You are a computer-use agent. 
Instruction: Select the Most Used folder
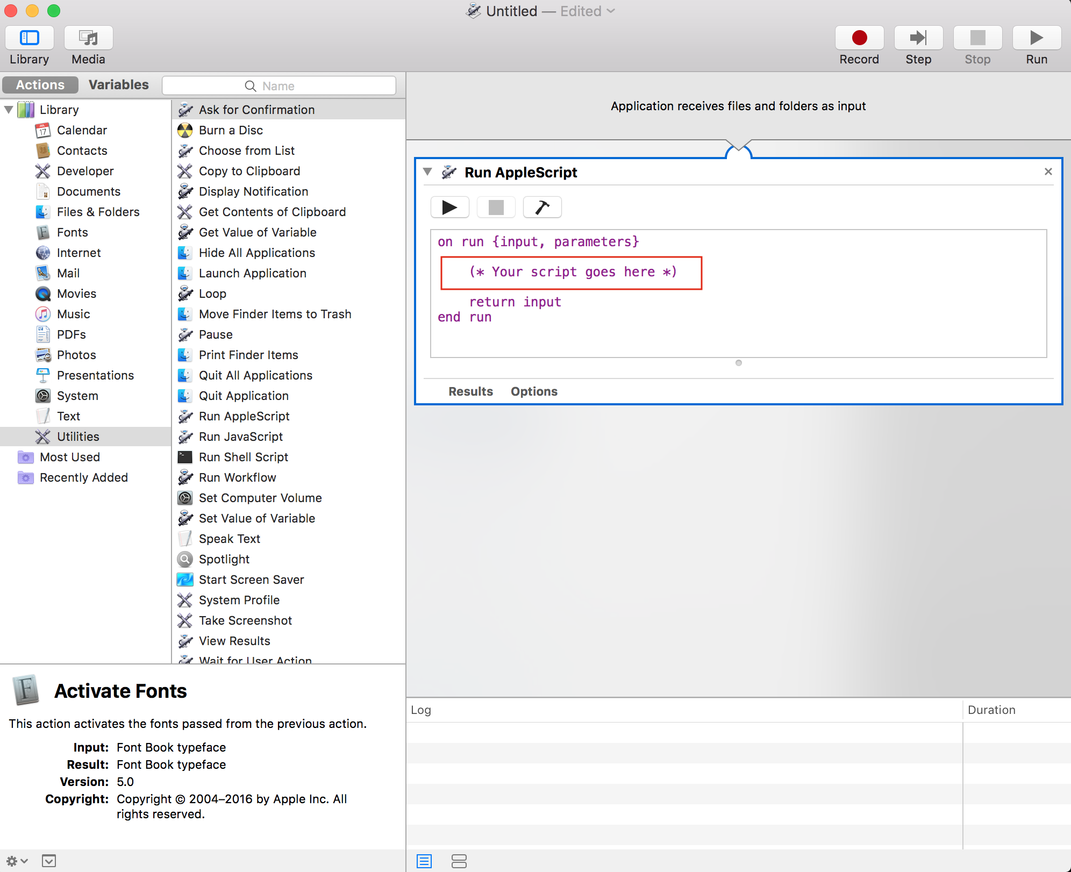tap(69, 457)
